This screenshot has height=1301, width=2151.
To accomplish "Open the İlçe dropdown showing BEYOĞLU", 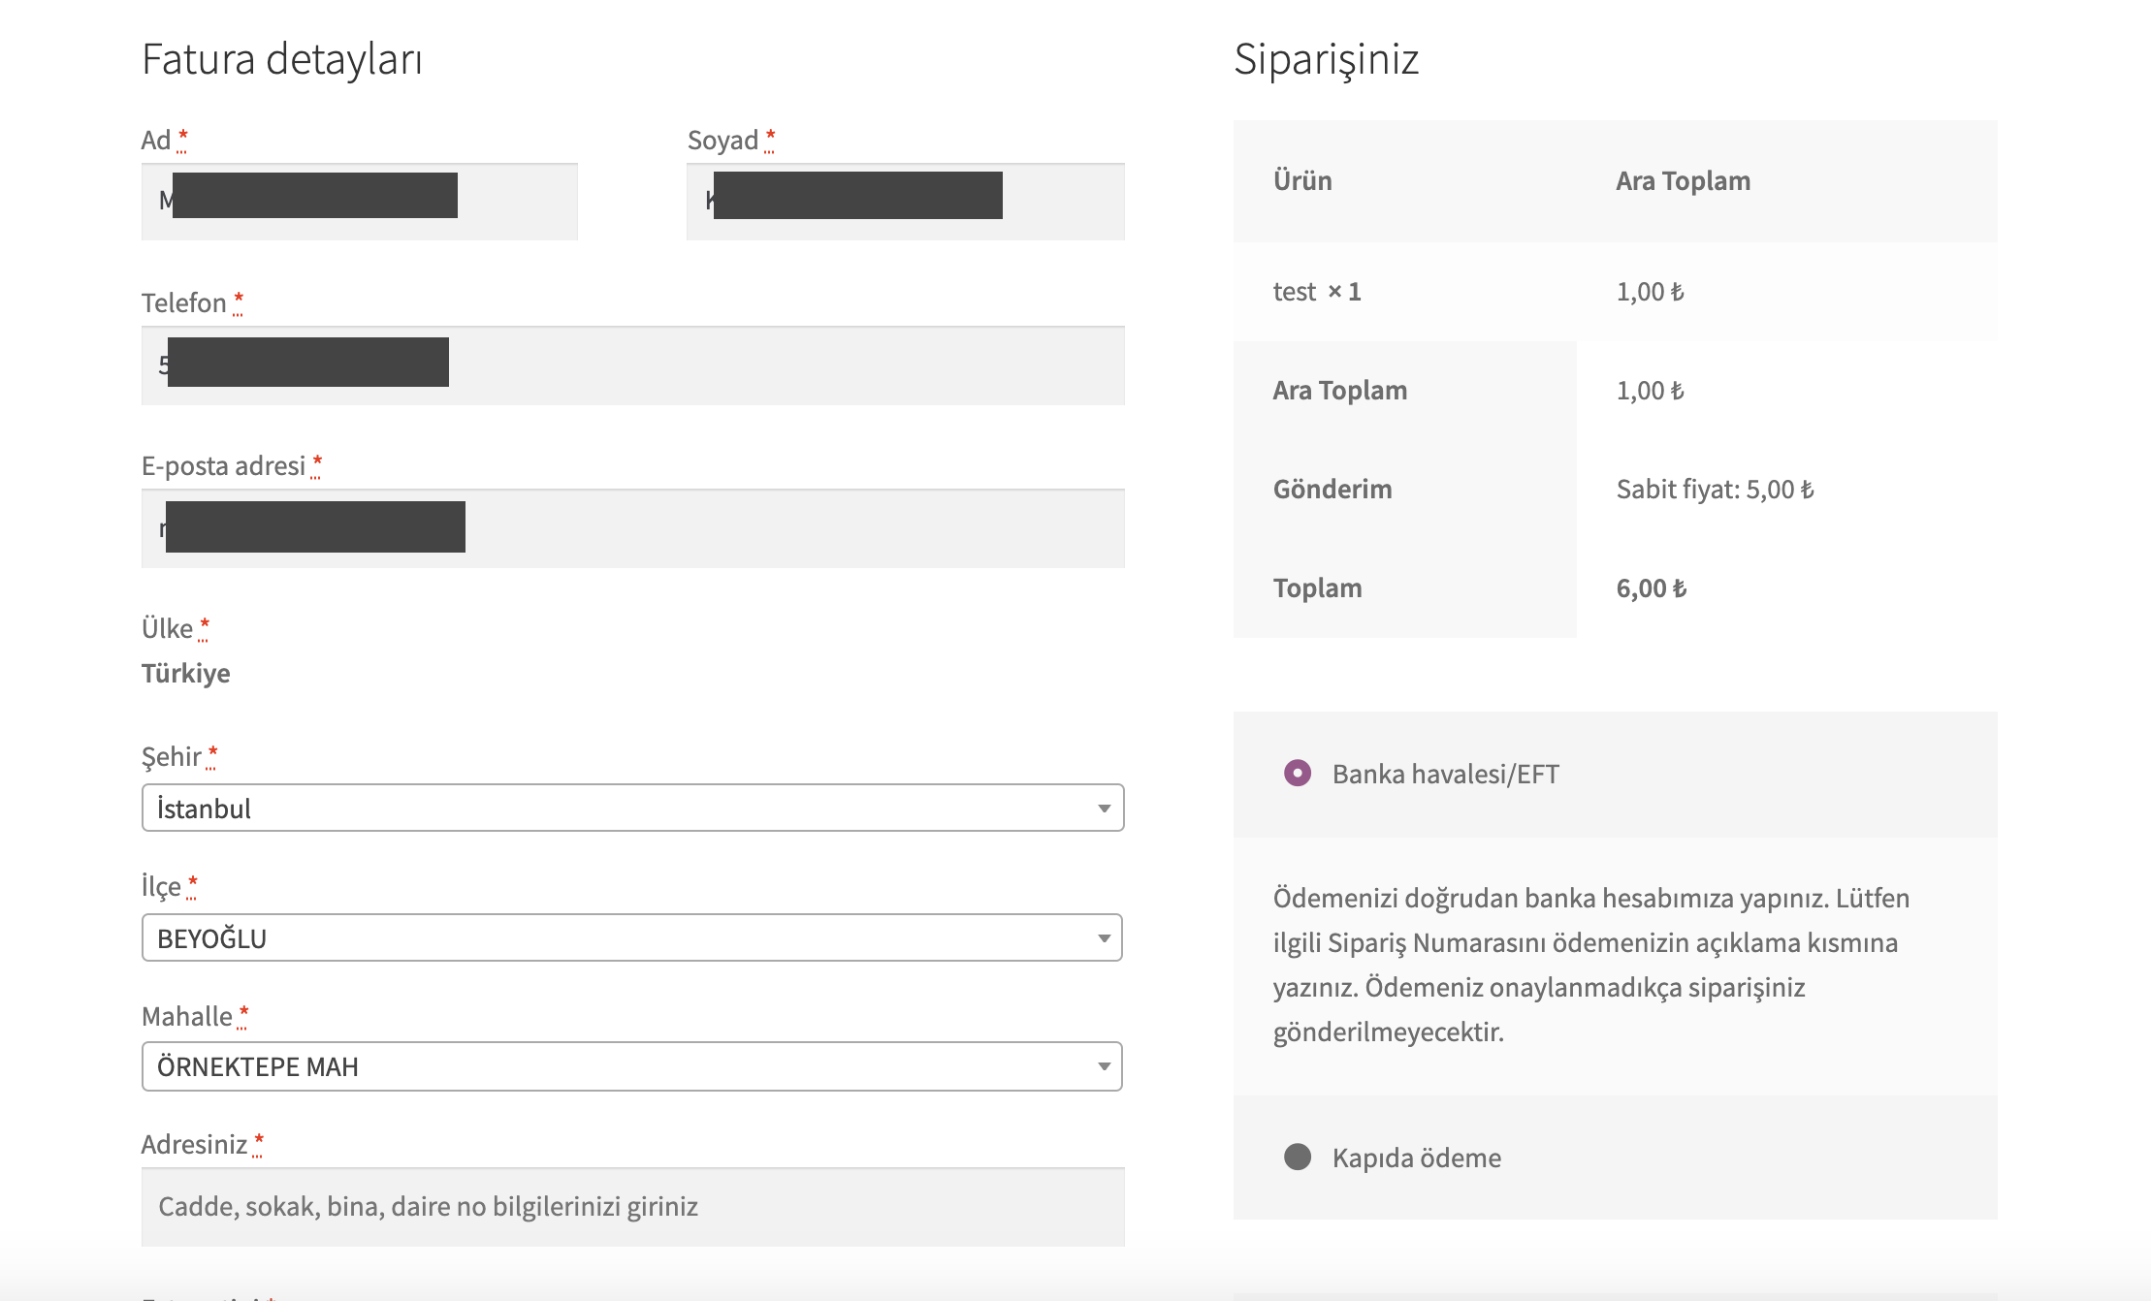I will click(x=621, y=937).
